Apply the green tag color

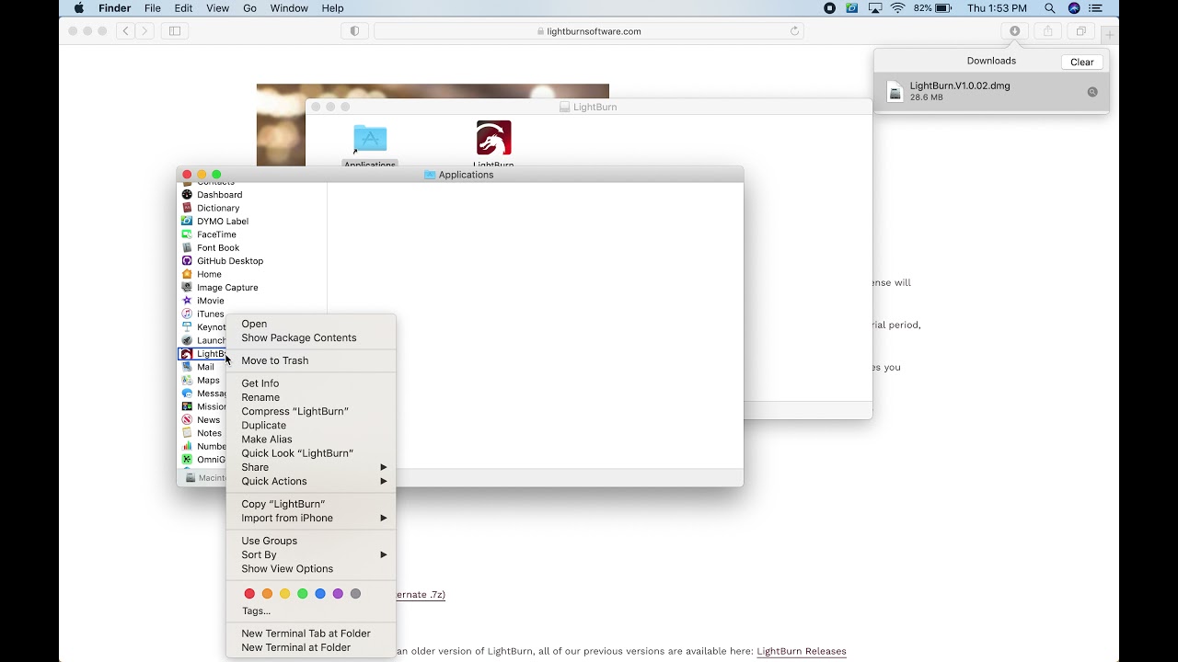303,594
